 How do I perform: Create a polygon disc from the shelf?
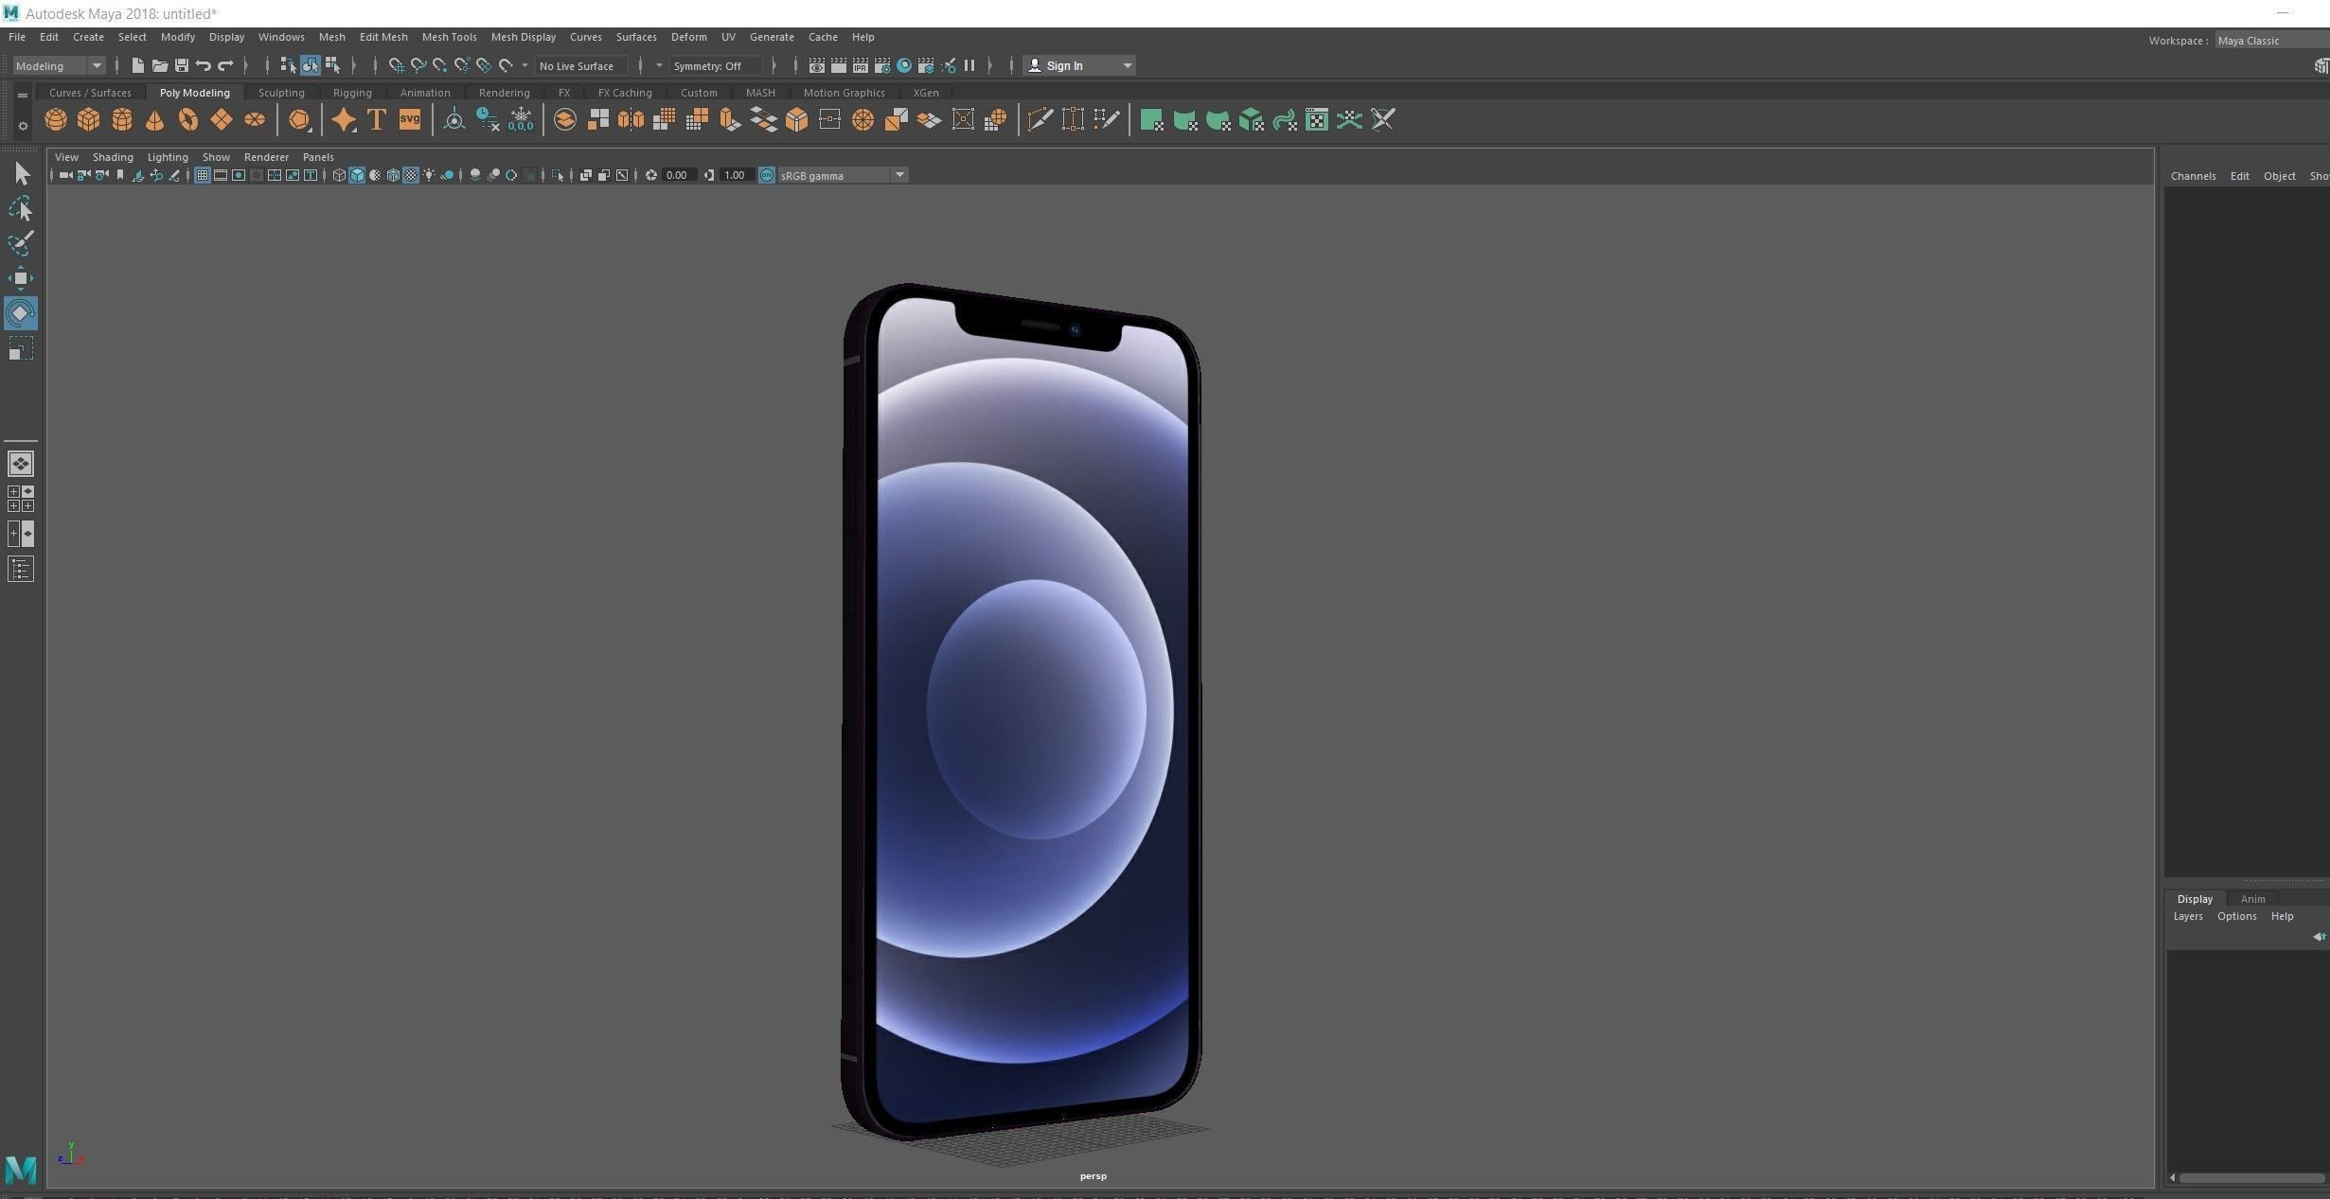[x=255, y=120]
